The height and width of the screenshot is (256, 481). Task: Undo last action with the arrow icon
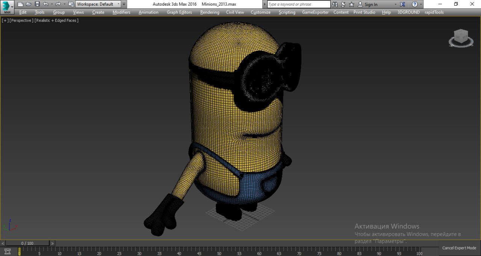[45, 4]
